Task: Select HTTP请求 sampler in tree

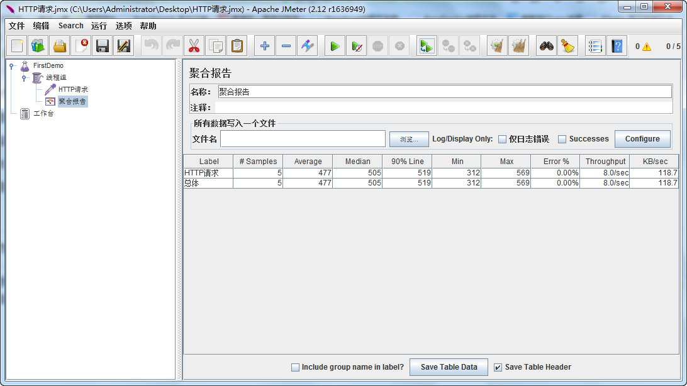Action: 73,89
